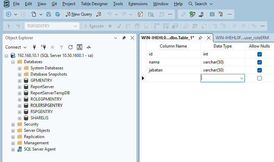Click the Disconnect plug icon with red X
The image size is (274, 162).
pyautogui.click(x=43, y=47)
